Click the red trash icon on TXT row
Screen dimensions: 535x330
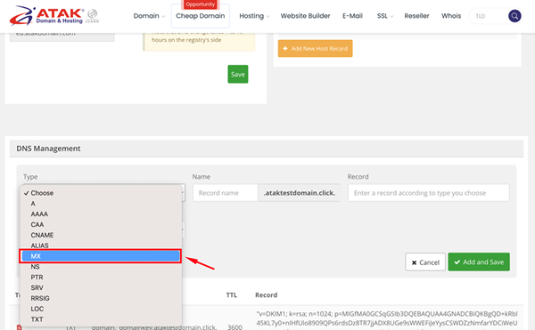pos(19,327)
